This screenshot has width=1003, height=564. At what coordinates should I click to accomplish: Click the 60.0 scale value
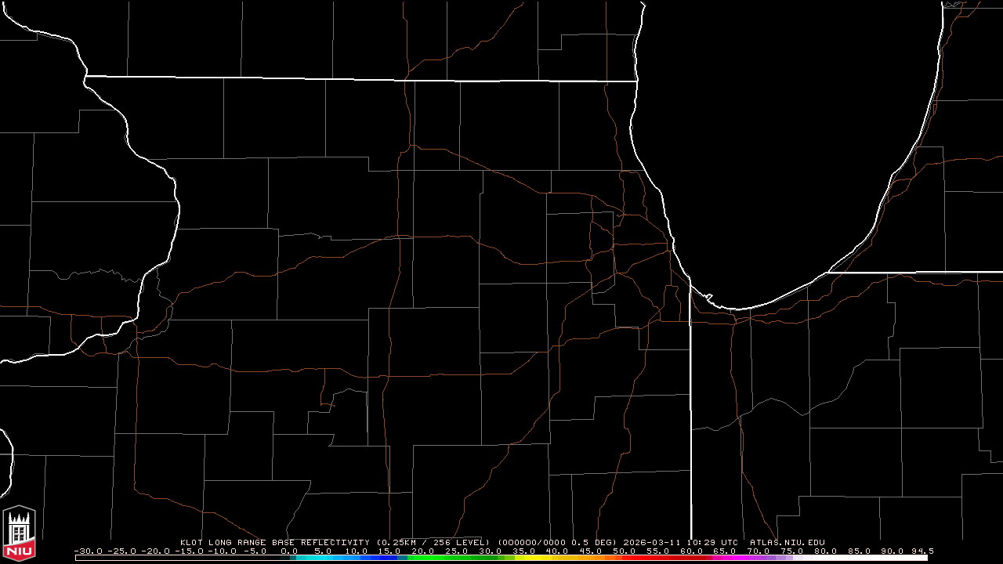point(692,551)
